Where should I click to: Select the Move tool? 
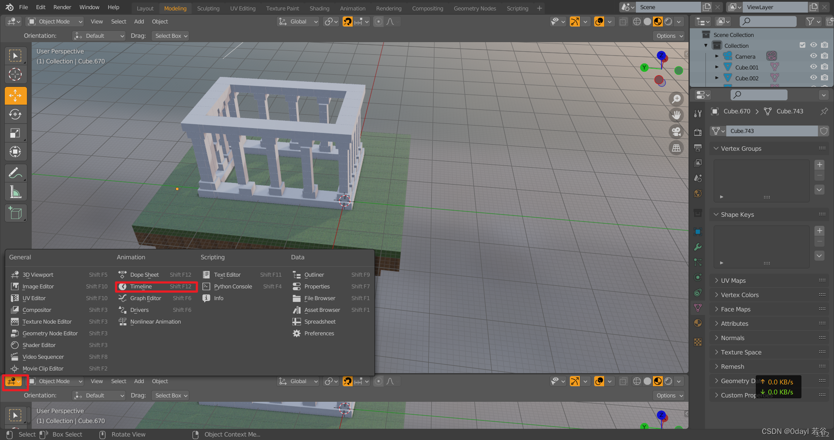pos(15,96)
